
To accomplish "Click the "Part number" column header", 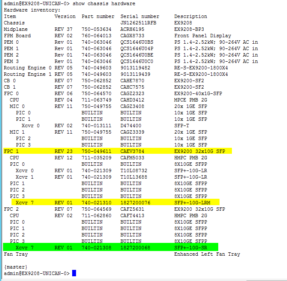I will (98, 16).
